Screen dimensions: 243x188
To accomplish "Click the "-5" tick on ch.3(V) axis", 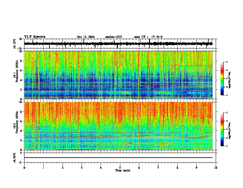I will 21,163.
